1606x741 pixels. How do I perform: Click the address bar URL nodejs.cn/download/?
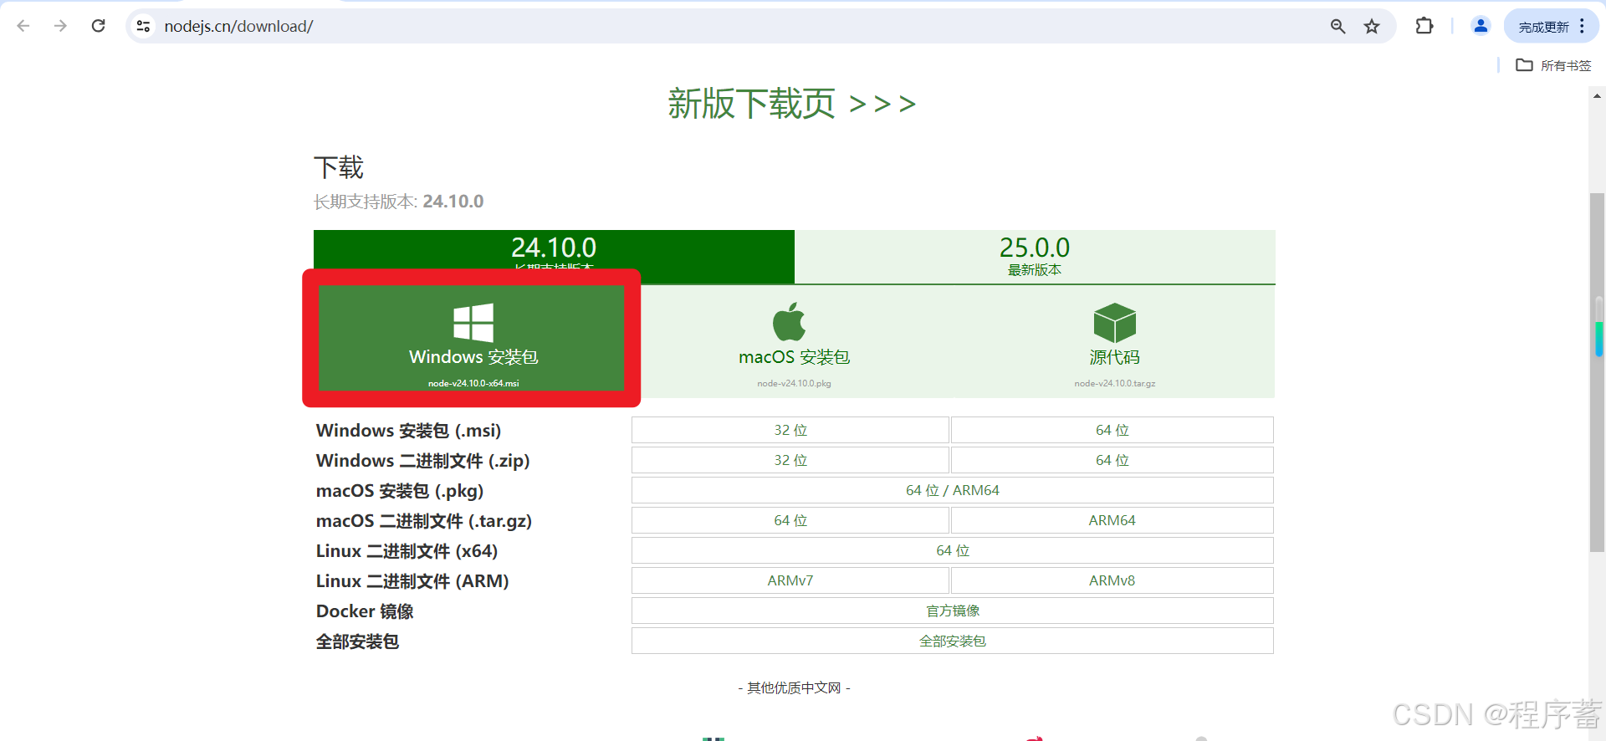(238, 26)
